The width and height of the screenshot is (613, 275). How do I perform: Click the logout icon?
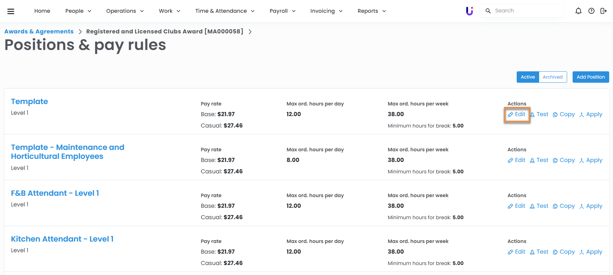click(x=603, y=11)
